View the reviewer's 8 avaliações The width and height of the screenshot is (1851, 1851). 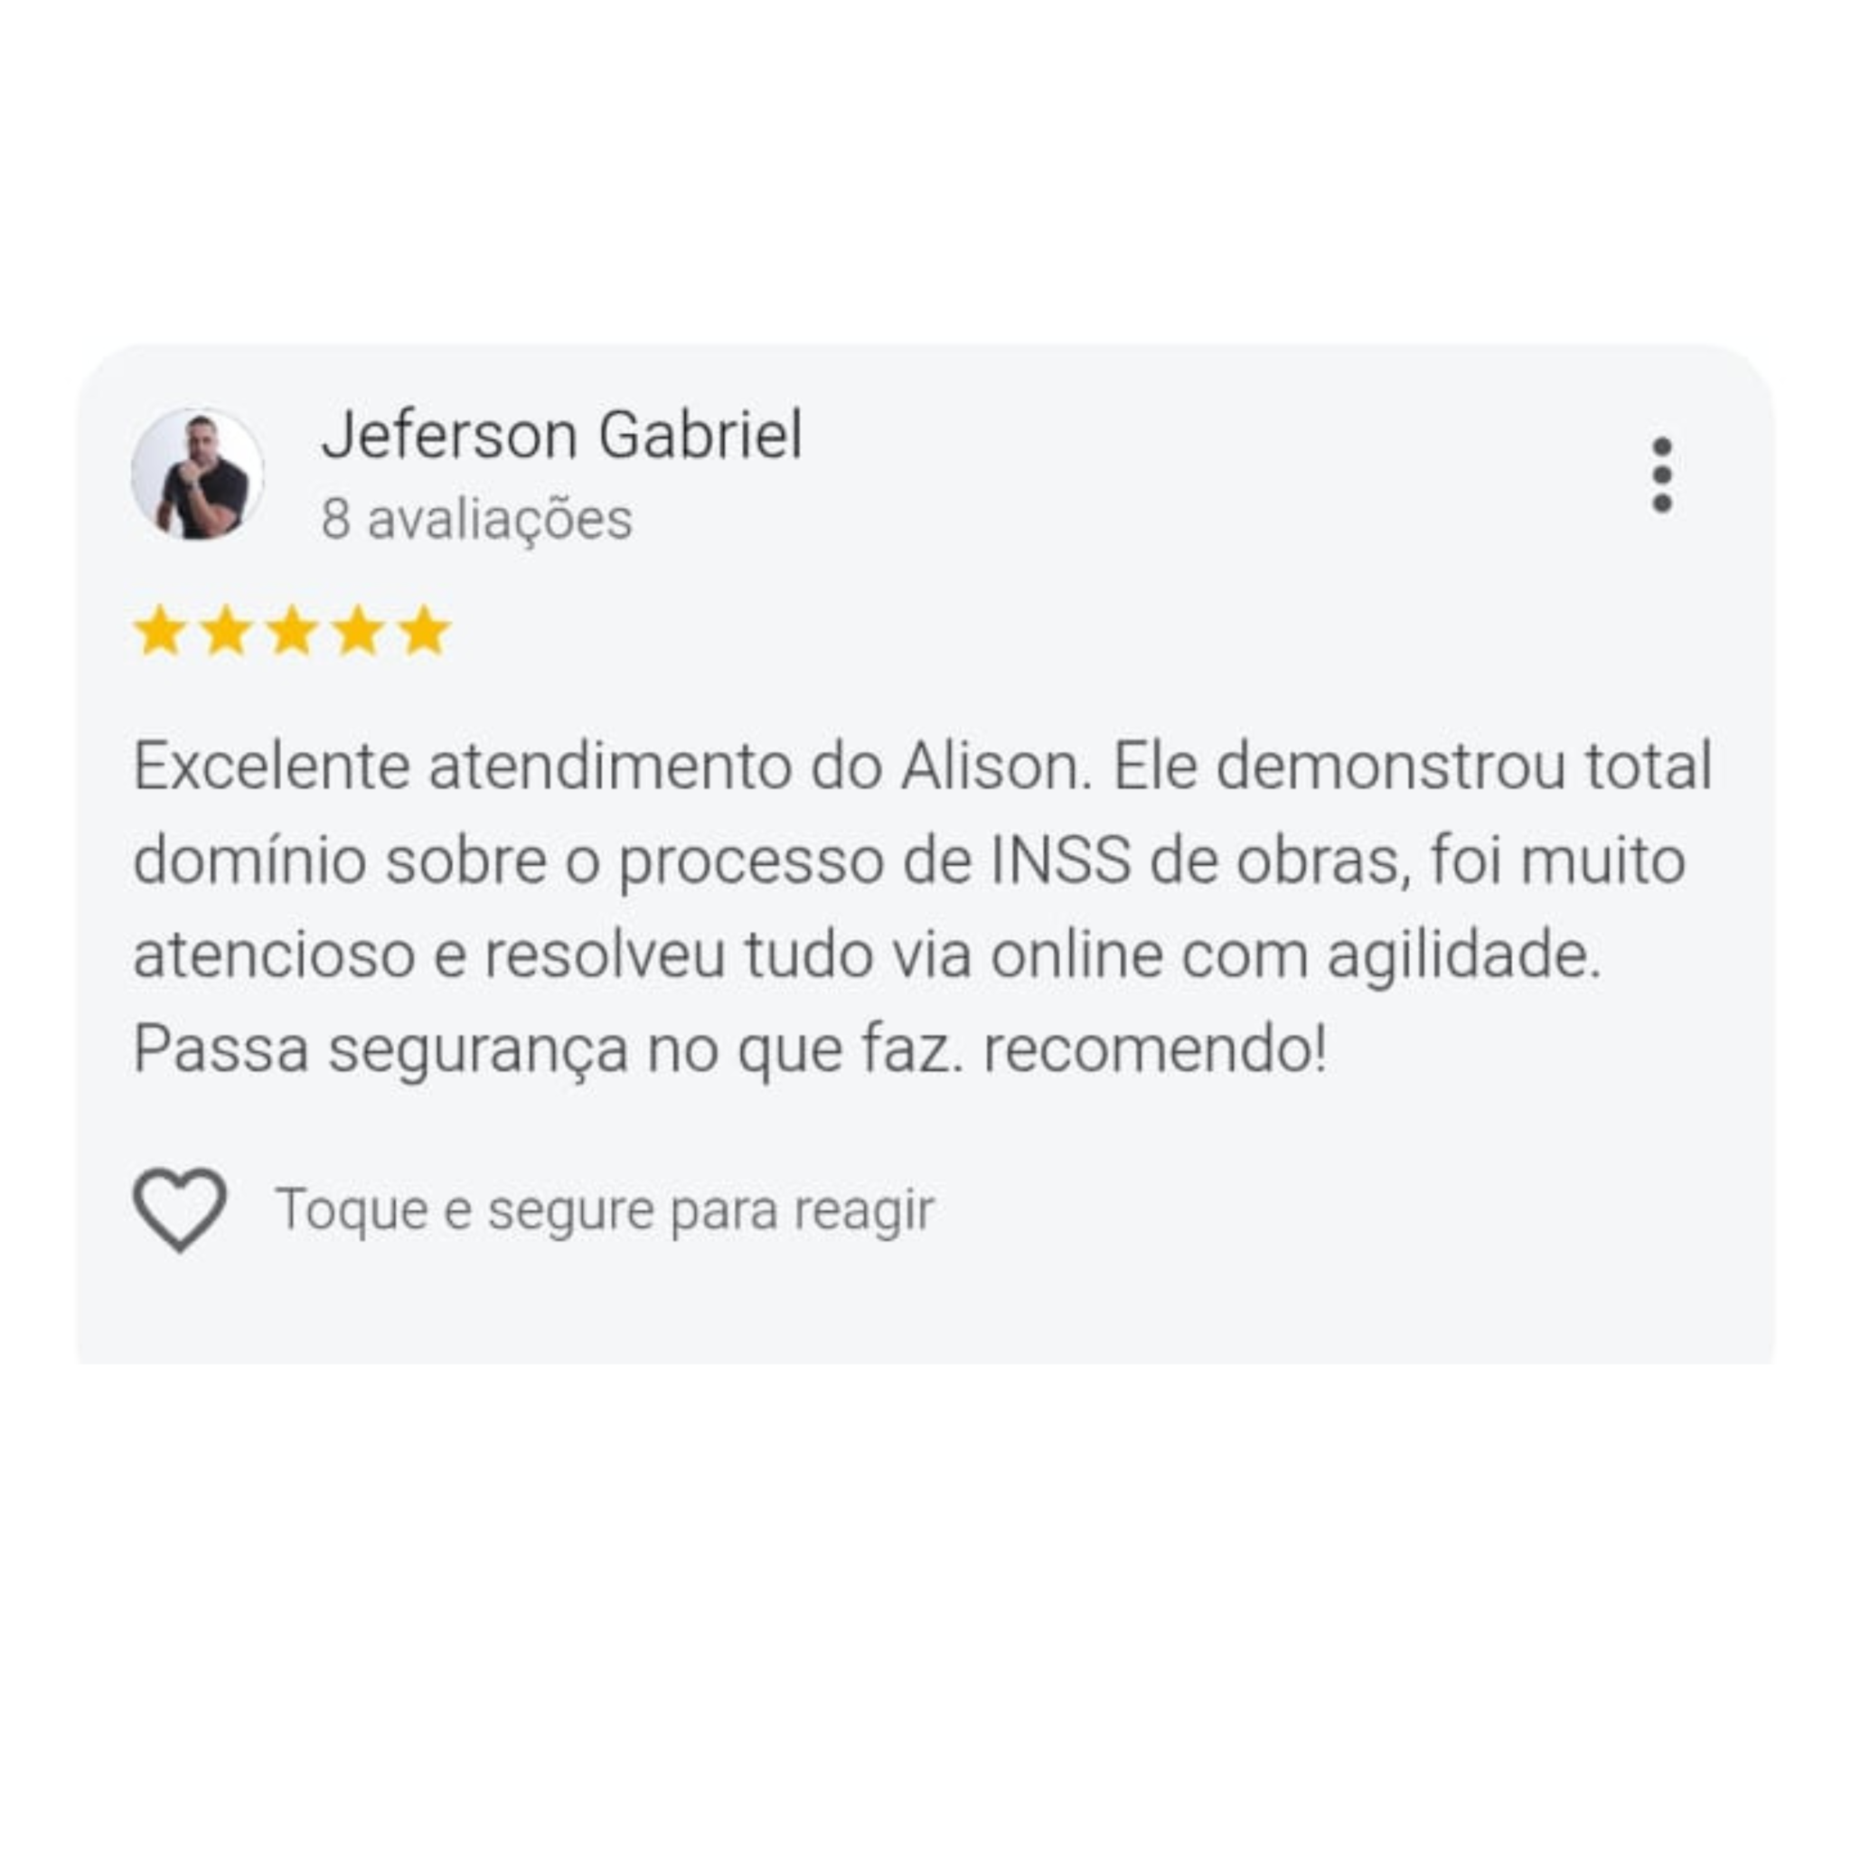click(x=477, y=520)
